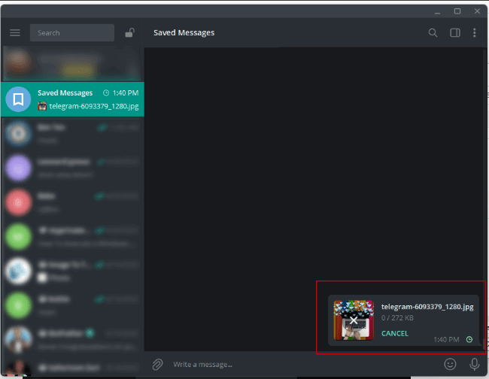Click the pending clock icon in message bubble
Image resolution: width=489 pixels, height=379 pixels.
(469, 339)
